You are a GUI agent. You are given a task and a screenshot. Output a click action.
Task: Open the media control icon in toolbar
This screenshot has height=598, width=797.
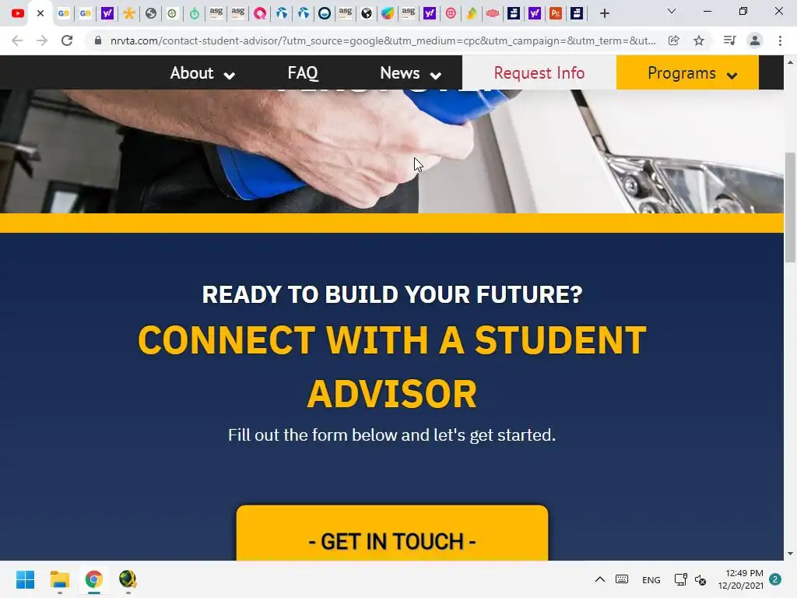tap(729, 40)
